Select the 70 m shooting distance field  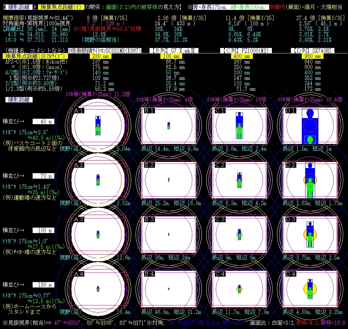tap(43, 176)
